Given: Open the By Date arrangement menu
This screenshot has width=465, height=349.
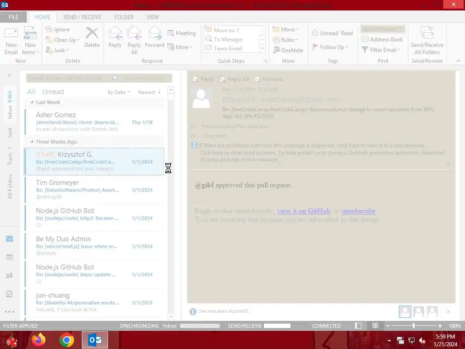Looking at the screenshot, I should (119, 92).
